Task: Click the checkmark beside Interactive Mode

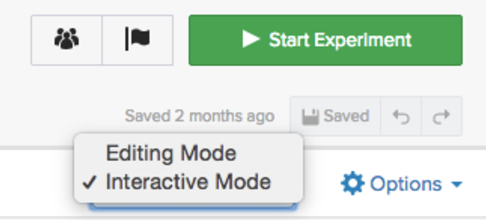Action: [90, 182]
